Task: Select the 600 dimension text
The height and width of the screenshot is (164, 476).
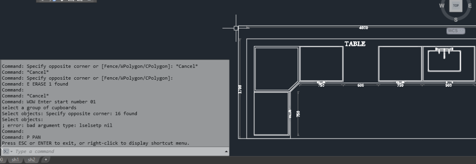Action: [361, 86]
